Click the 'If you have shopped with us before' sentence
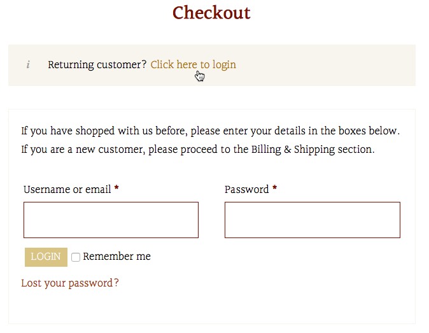Viewport: 429px width, 333px height. (211, 131)
